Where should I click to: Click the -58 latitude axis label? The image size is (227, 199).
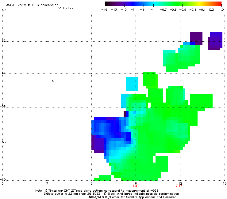pyautogui.click(x=3, y=142)
